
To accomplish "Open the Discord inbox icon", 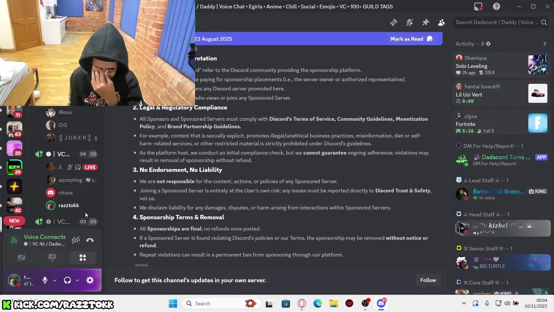I will 478,6.
